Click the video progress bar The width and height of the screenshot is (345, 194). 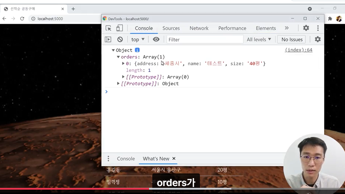coord(172,189)
